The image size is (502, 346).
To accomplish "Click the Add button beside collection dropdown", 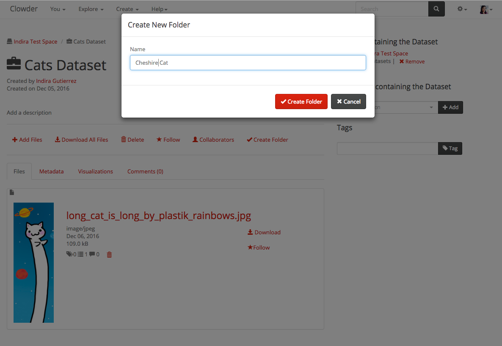I will tap(450, 107).
